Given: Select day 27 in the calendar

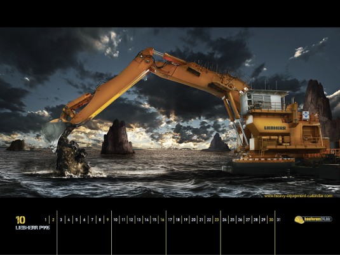Looking at the screenshot, I should coord(248,220).
